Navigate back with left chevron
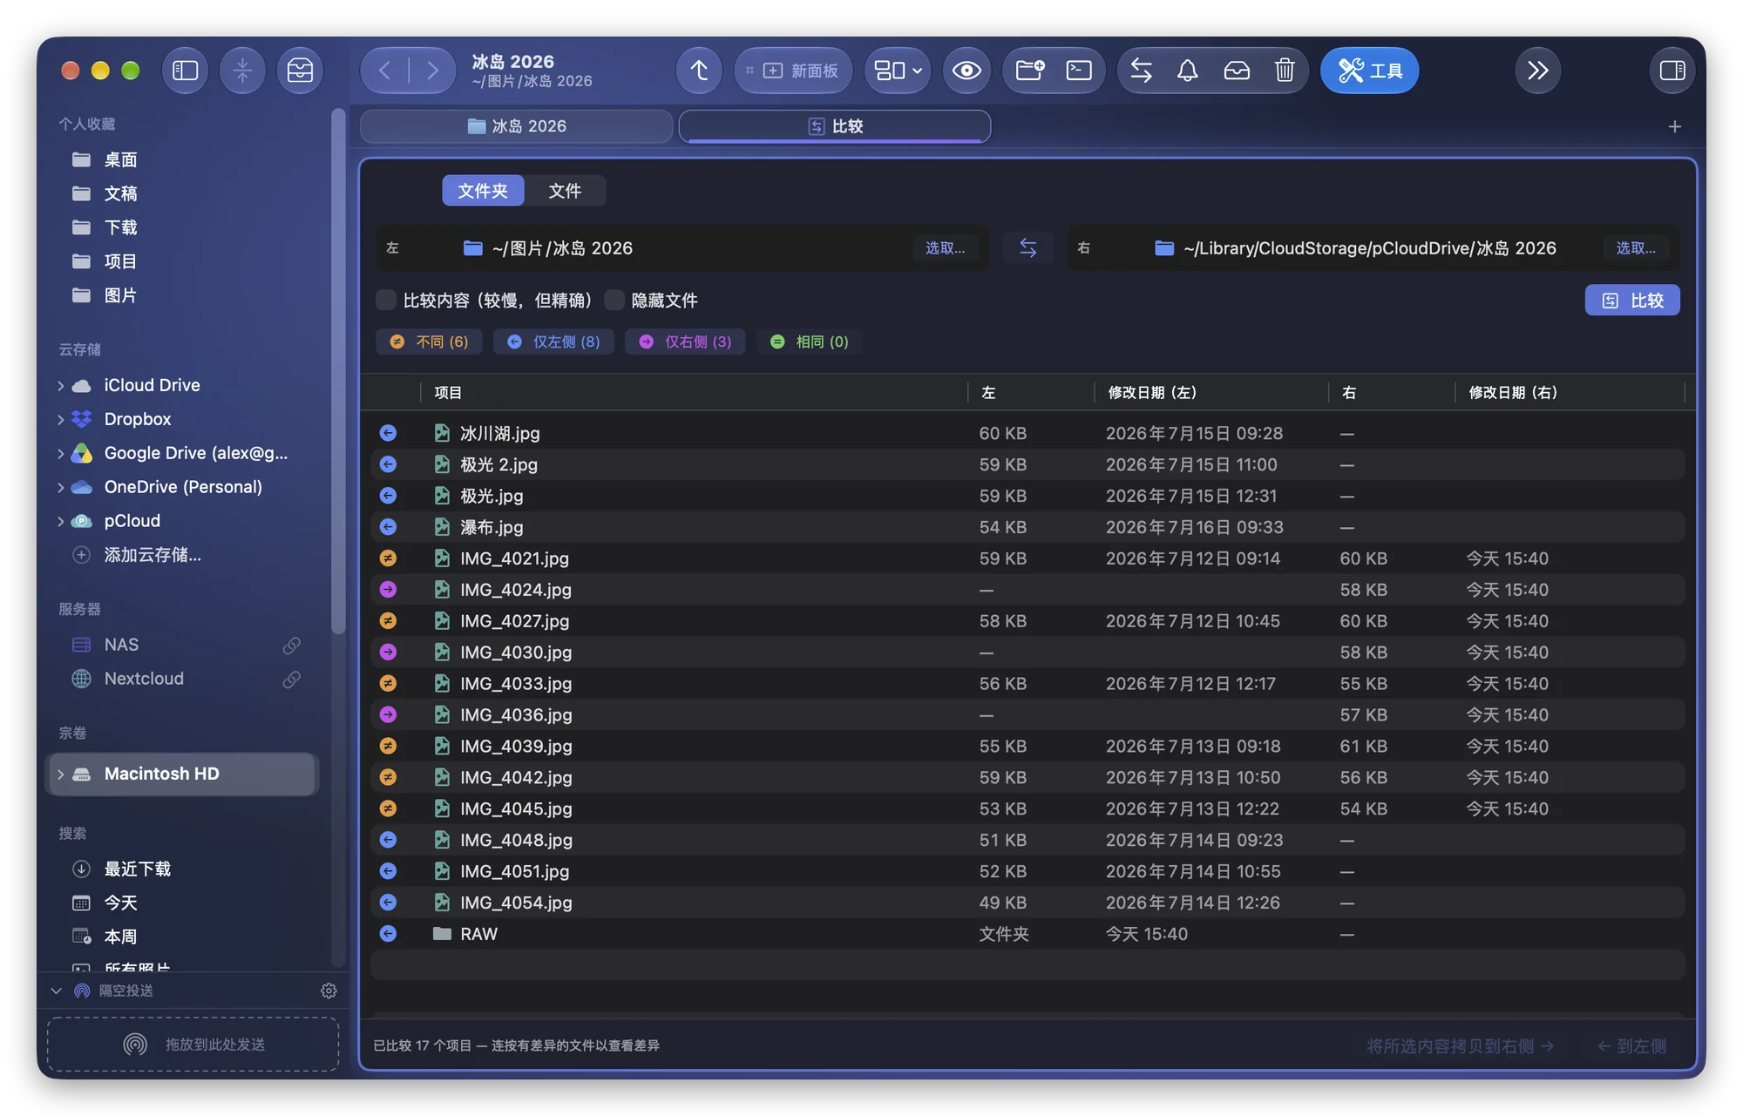Viewport: 1743px width, 1116px height. (384, 71)
